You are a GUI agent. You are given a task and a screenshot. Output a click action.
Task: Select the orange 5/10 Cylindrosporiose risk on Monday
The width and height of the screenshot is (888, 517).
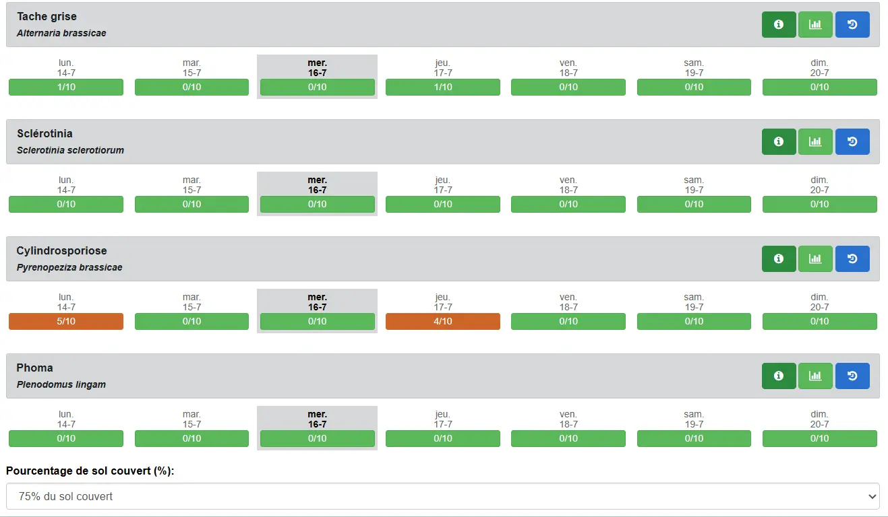click(x=66, y=322)
